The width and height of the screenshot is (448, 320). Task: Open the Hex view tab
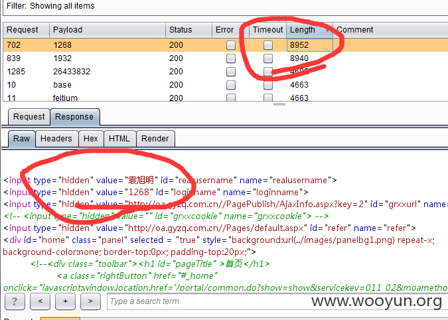coord(90,139)
